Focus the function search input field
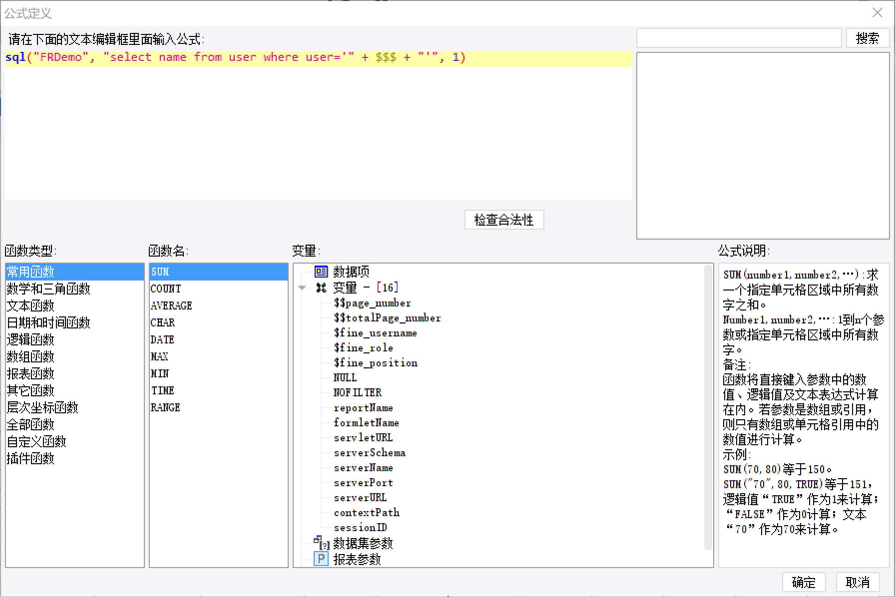 tap(739, 38)
